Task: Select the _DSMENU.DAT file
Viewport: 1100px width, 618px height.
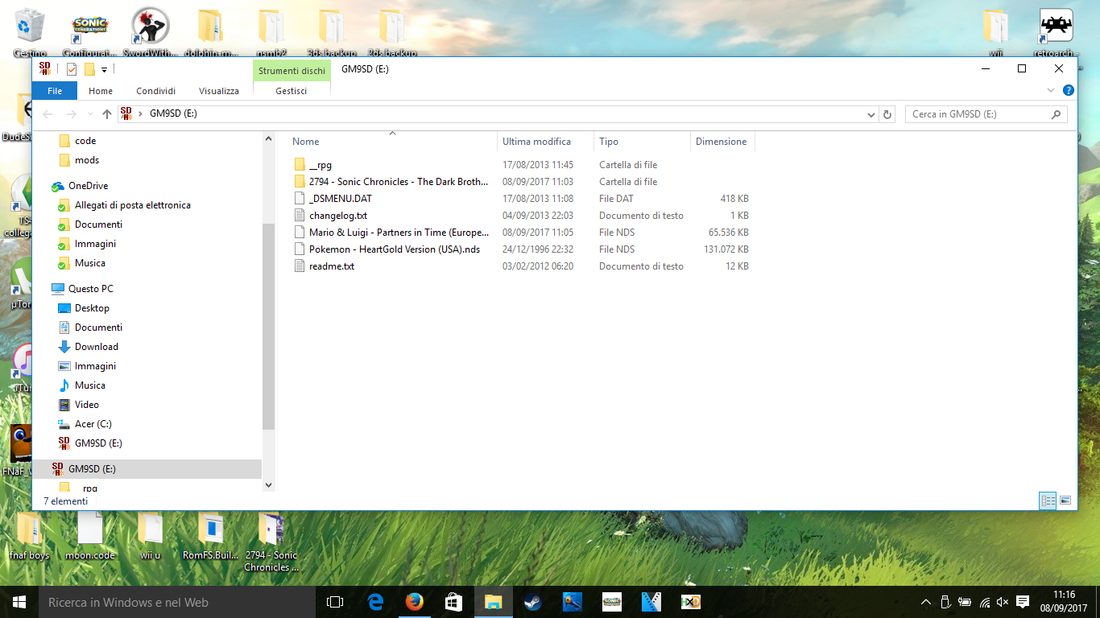Action: coord(332,199)
